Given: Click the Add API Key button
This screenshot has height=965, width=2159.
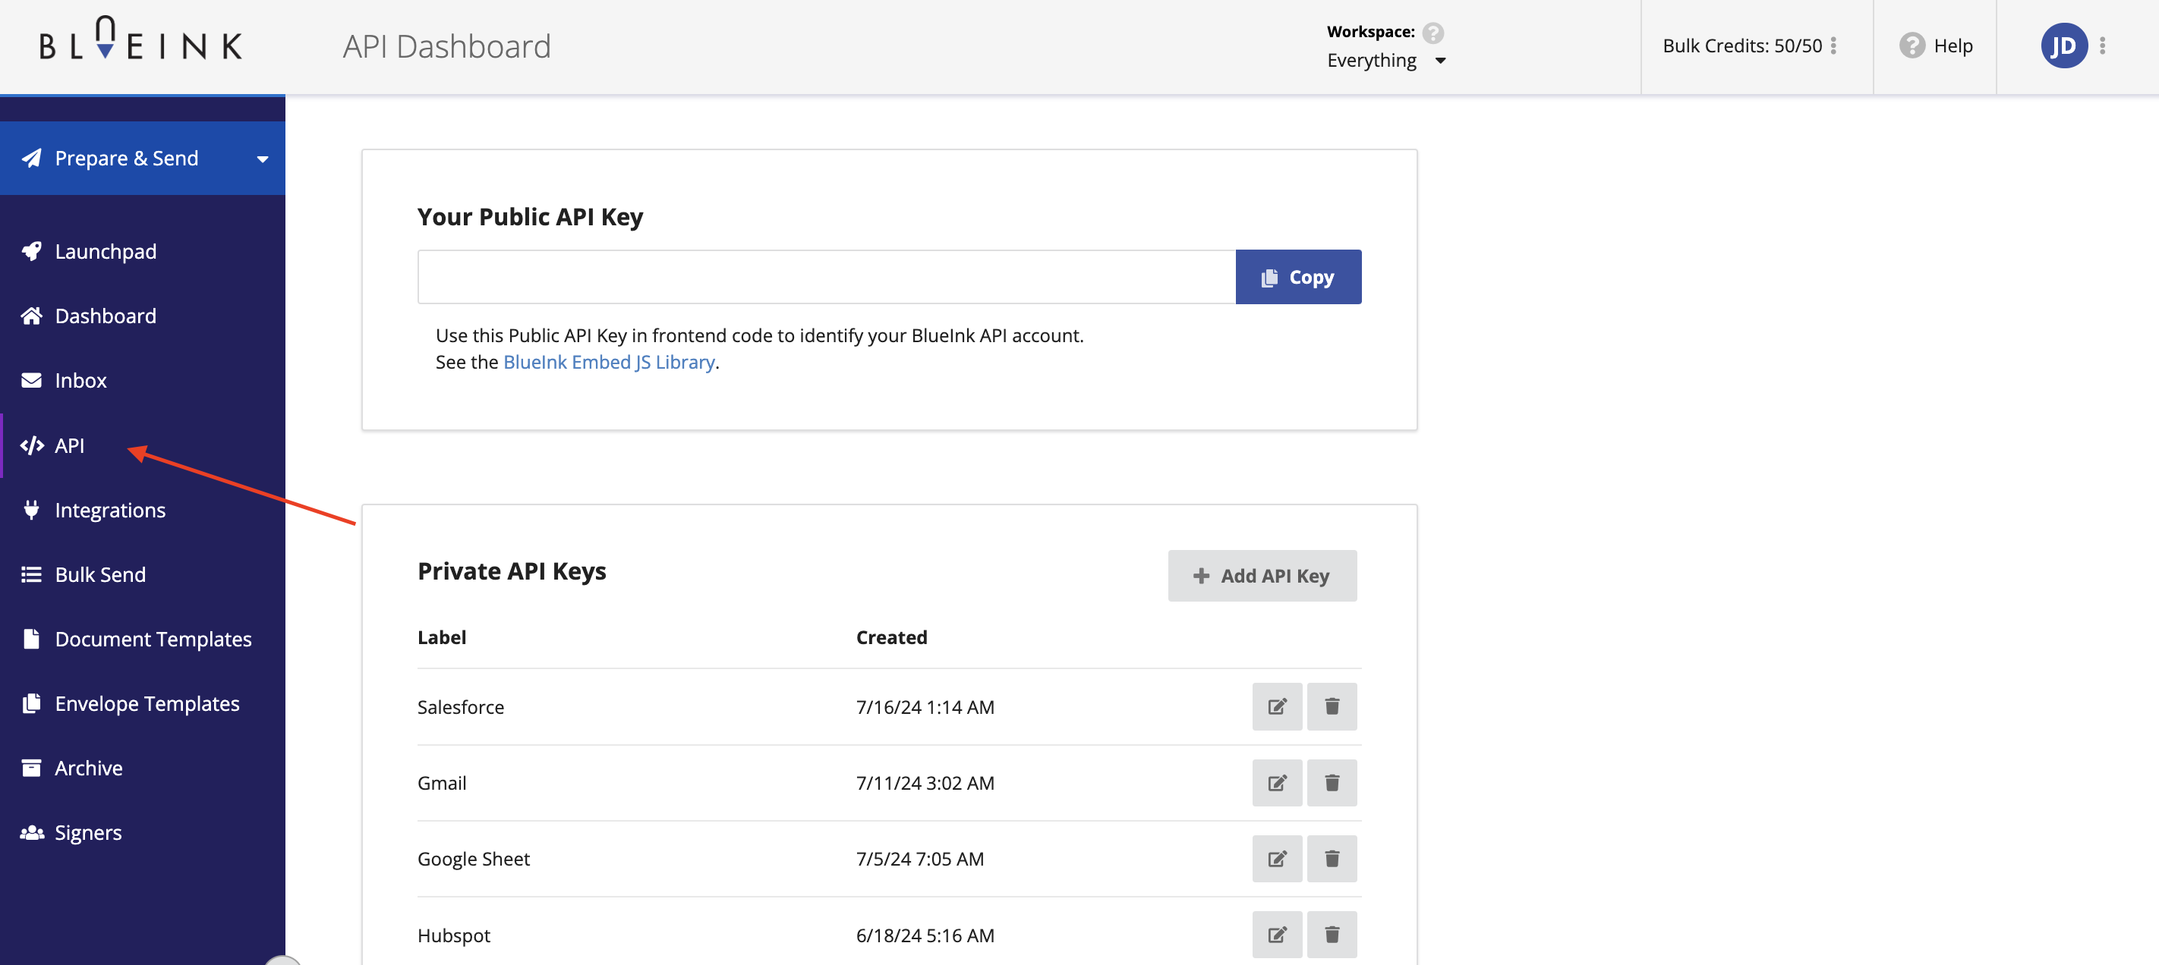Looking at the screenshot, I should 1262,576.
